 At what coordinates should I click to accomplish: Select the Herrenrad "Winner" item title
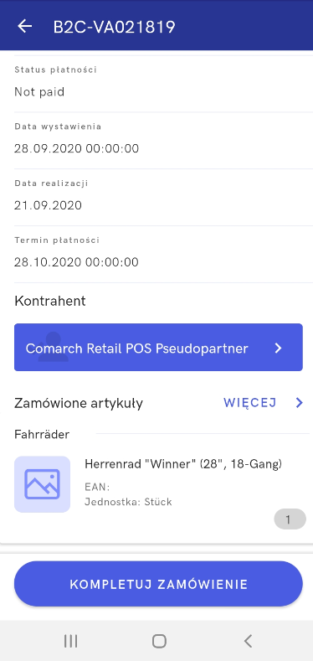click(x=183, y=464)
